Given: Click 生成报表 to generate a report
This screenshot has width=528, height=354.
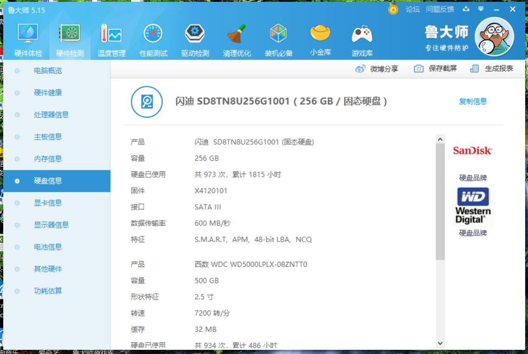Looking at the screenshot, I should coord(491,69).
